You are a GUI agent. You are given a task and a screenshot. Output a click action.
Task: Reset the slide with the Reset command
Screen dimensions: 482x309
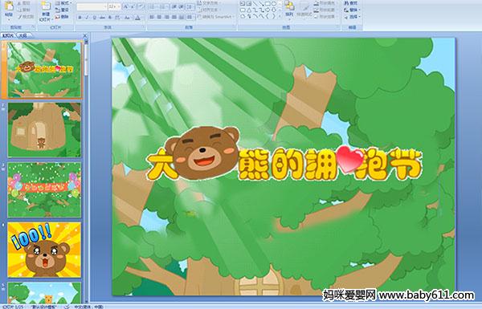coord(63,10)
